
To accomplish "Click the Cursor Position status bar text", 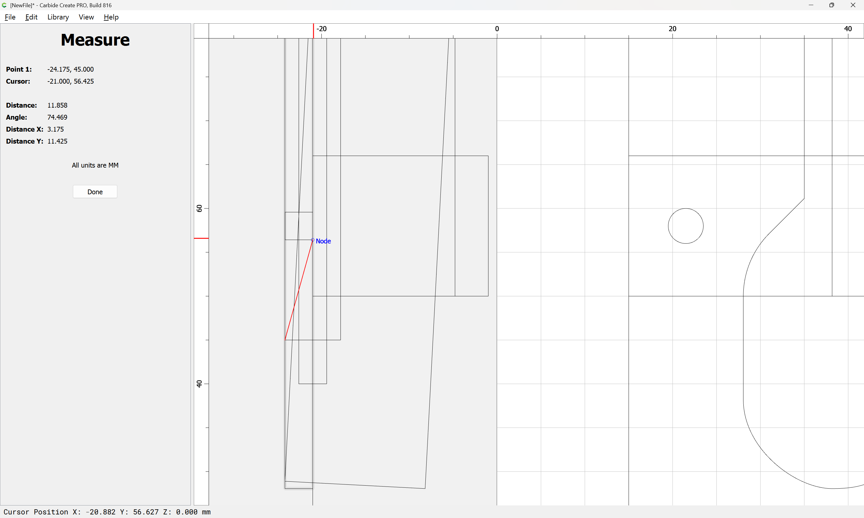I will click(x=107, y=512).
